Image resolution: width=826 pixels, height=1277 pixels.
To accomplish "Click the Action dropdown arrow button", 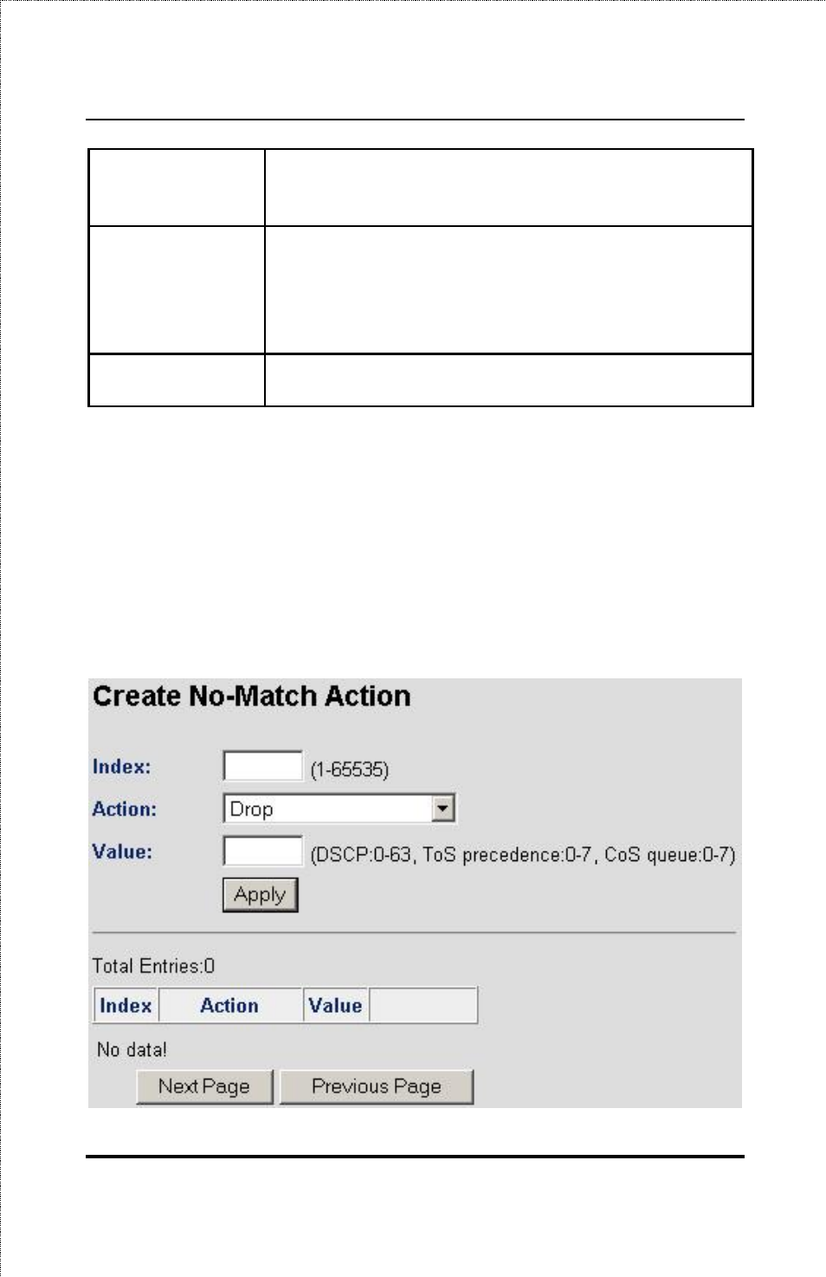I will click(442, 808).
